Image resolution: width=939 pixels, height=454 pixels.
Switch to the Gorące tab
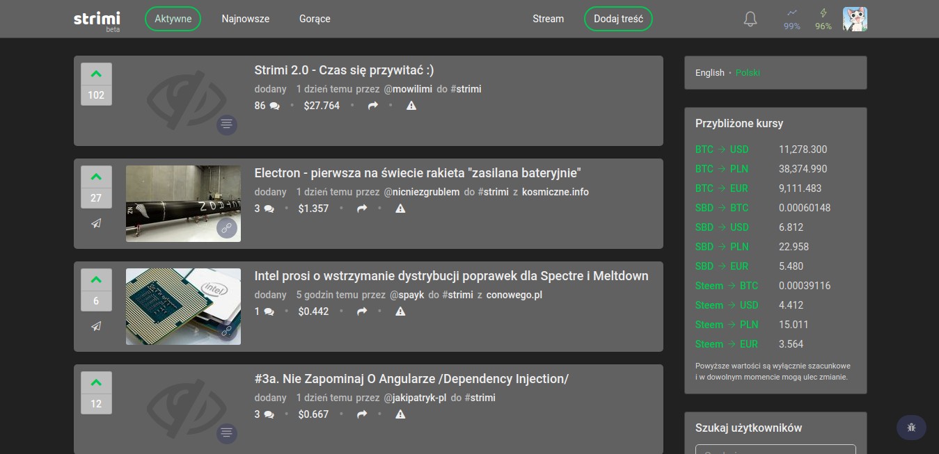[315, 19]
